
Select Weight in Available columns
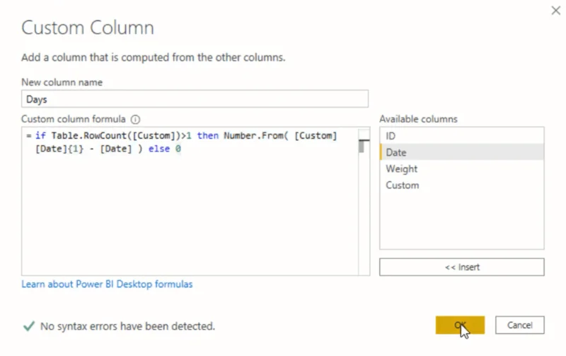coord(462,168)
